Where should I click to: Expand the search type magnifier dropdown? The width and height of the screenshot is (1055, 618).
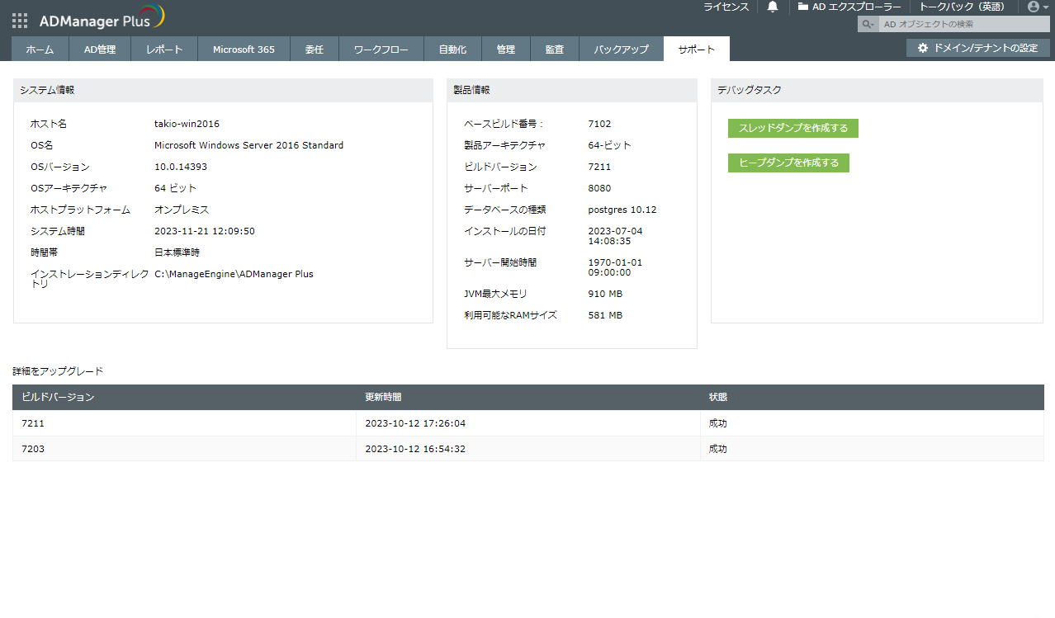click(x=868, y=24)
